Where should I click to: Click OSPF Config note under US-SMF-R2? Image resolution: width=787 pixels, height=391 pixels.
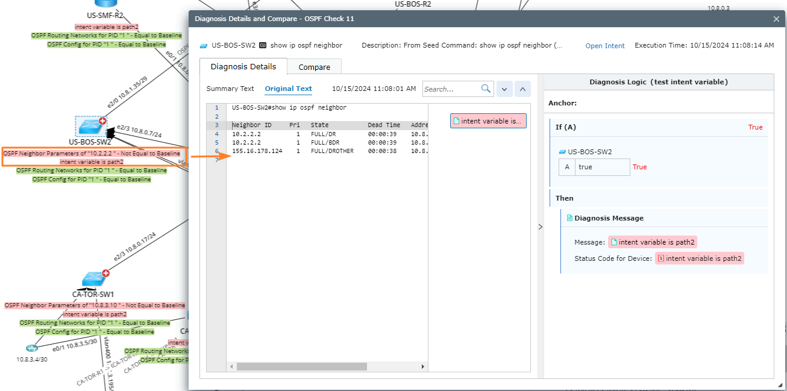pos(107,45)
